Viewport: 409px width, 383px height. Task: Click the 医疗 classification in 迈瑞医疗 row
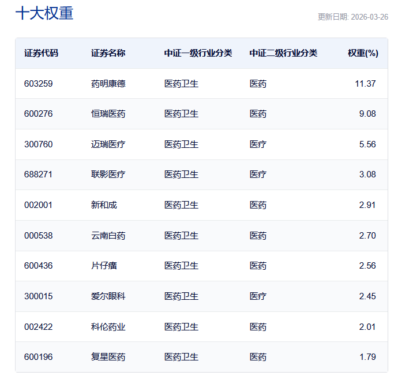258,144
